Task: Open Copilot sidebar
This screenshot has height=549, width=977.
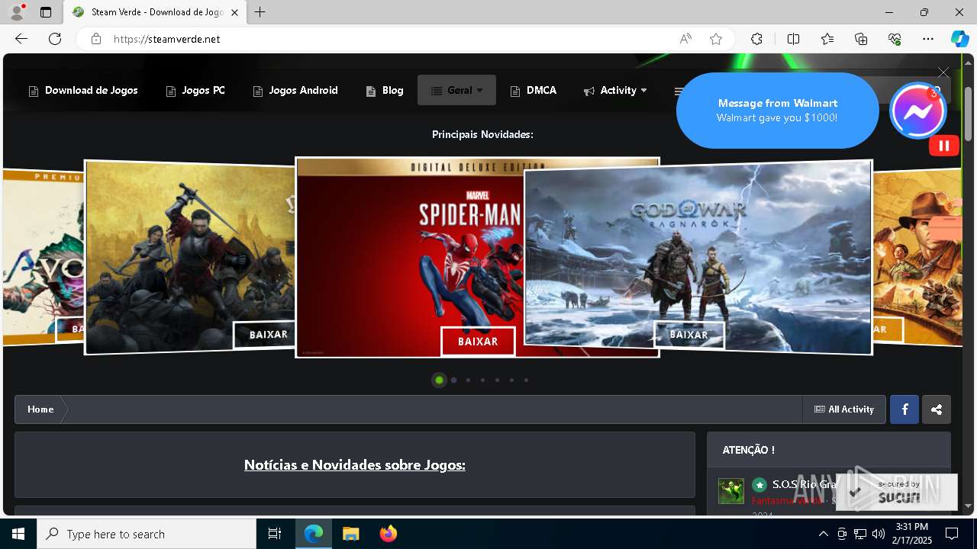Action: (x=959, y=39)
